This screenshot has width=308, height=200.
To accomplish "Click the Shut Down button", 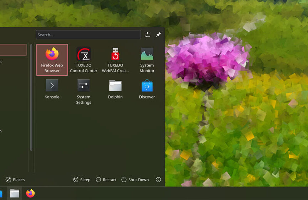I will [135, 180].
